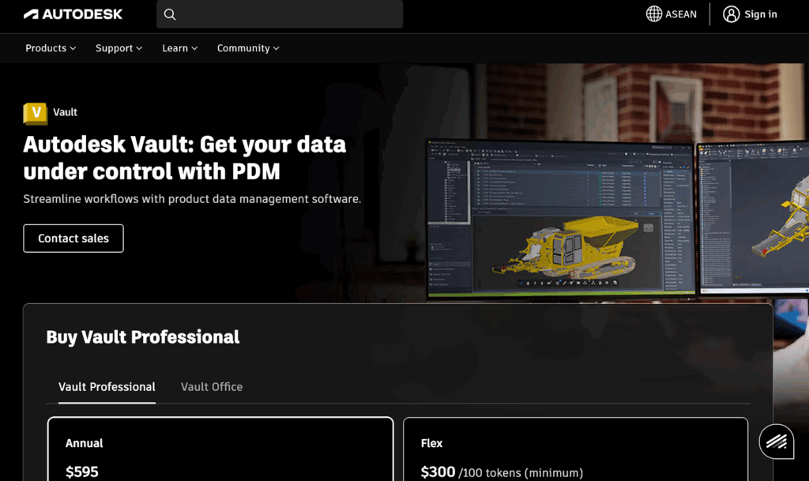Open the floating chat assistant icon

pyautogui.click(x=776, y=442)
